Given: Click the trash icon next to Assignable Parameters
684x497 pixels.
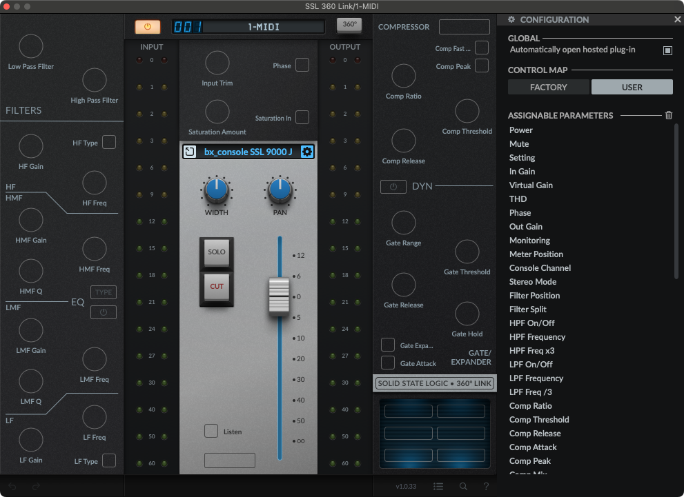Looking at the screenshot, I should [x=668, y=116].
